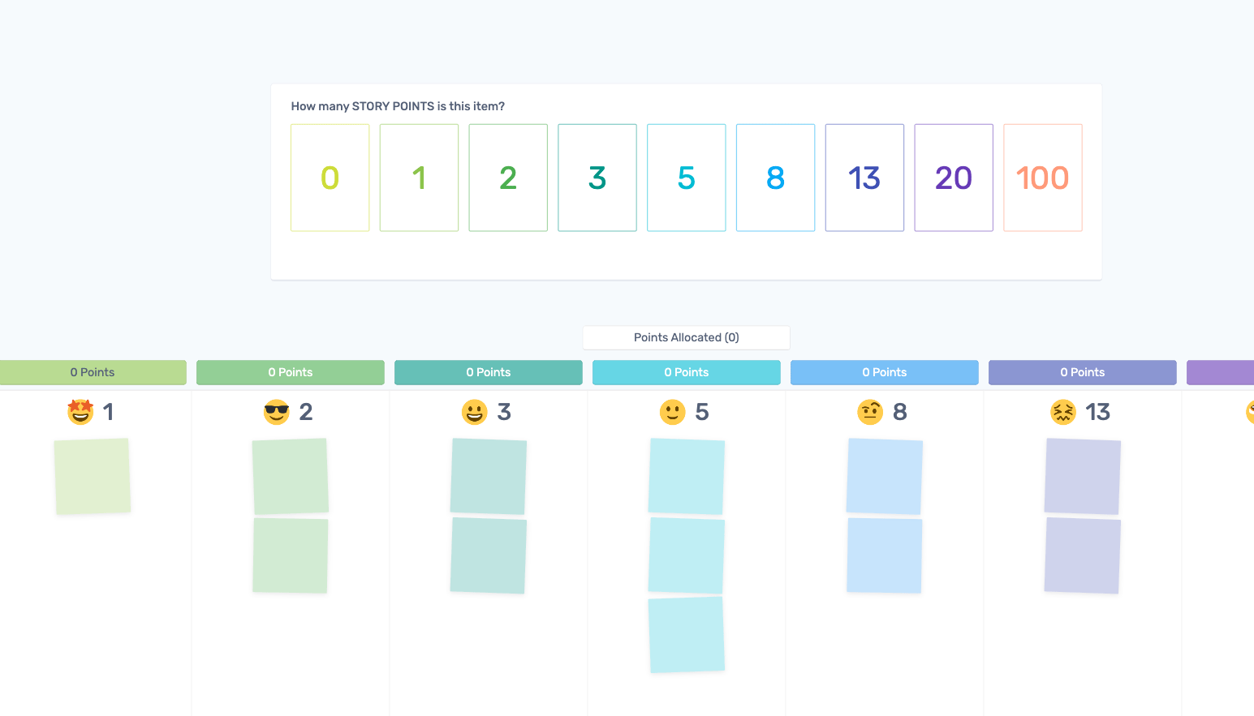Click the grinning emoji in column 3
The image size is (1254, 716).
coord(475,412)
